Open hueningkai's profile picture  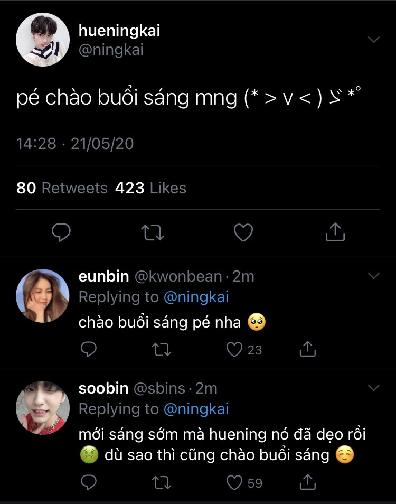[x=43, y=40]
